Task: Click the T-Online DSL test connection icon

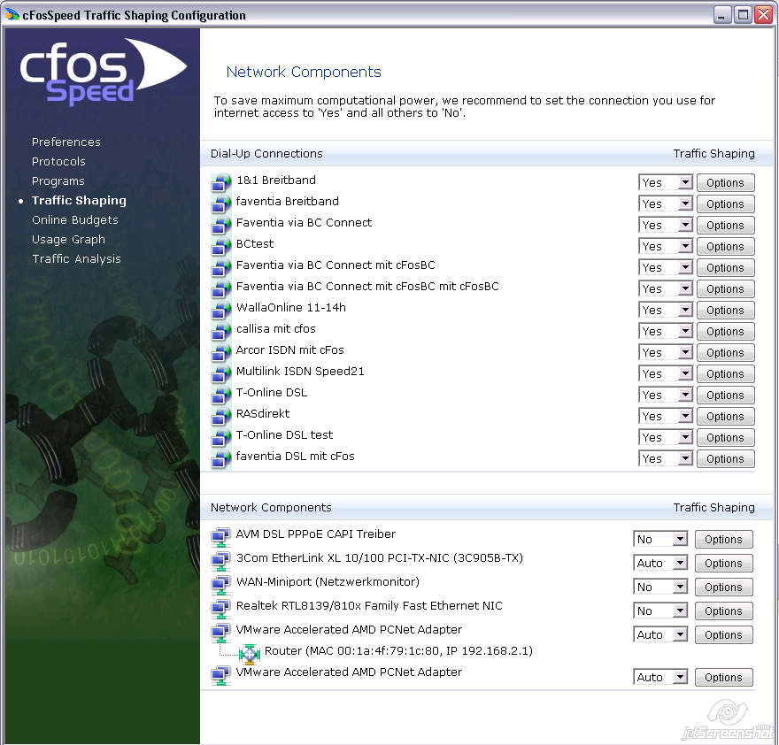Action: pyautogui.click(x=221, y=438)
